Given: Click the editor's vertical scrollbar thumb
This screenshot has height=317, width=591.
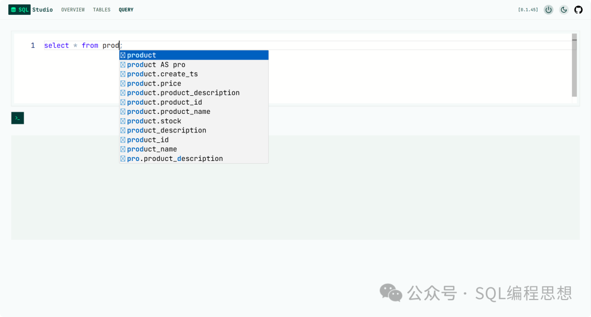Looking at the screenshot, I should click(x=574, y=65).
